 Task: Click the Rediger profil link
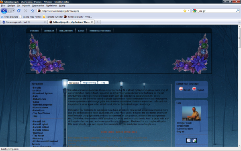184,123
